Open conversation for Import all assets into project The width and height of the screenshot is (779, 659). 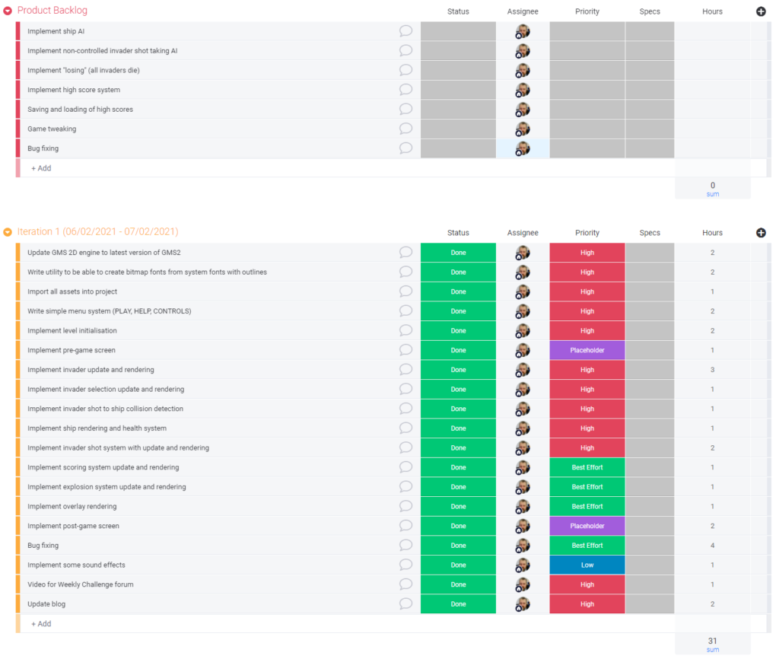point(405,291)
